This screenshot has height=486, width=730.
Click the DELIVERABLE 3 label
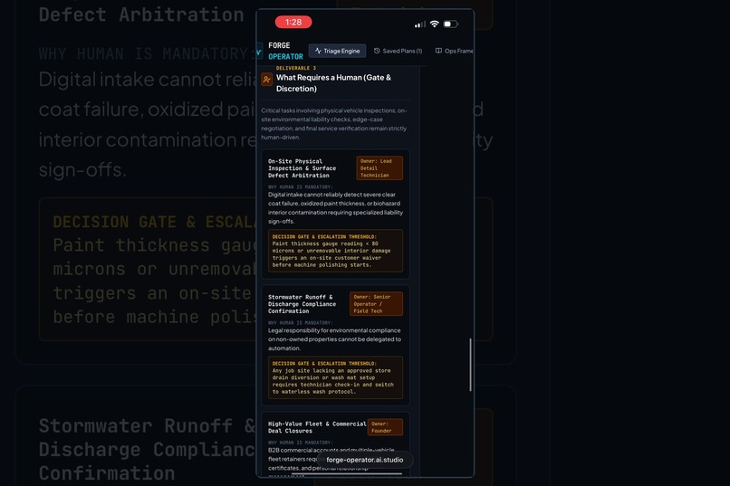point(295,68)
